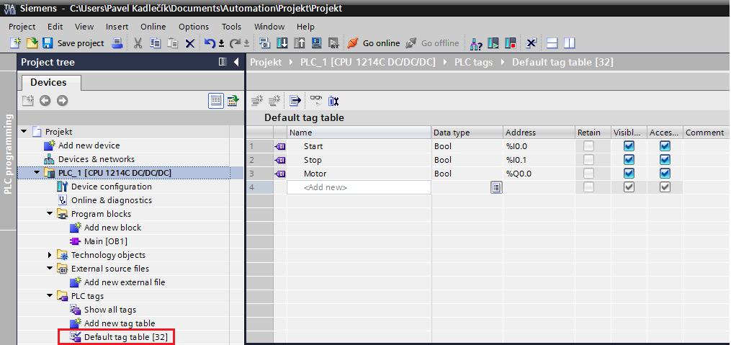Split editor space vertically
Viewport: 731px width, 345px height.
569,43
